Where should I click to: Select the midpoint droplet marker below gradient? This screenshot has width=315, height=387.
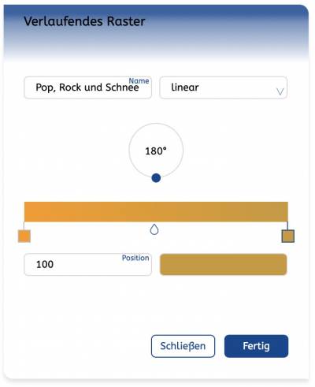tap(154, 229)
